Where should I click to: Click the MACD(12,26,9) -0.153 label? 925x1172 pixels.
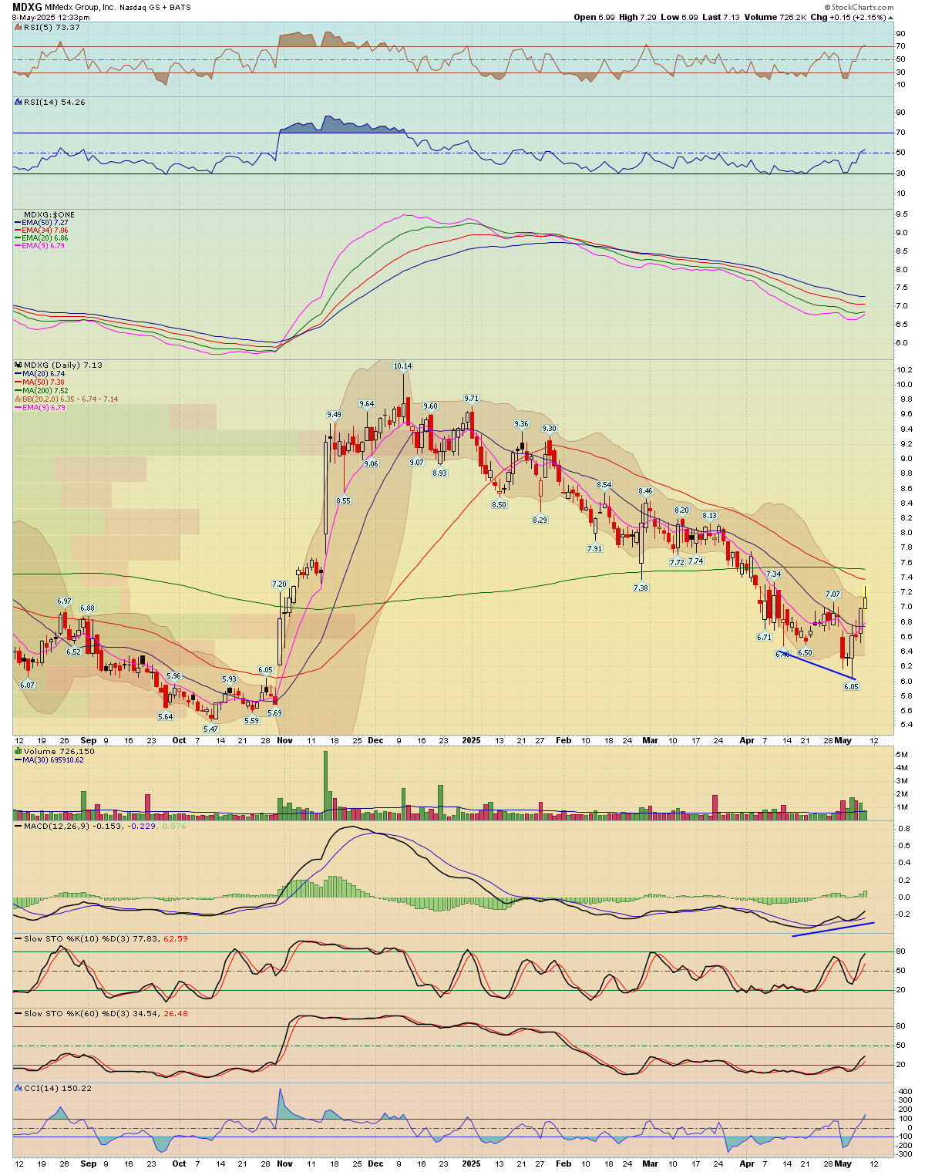(73, 826)
